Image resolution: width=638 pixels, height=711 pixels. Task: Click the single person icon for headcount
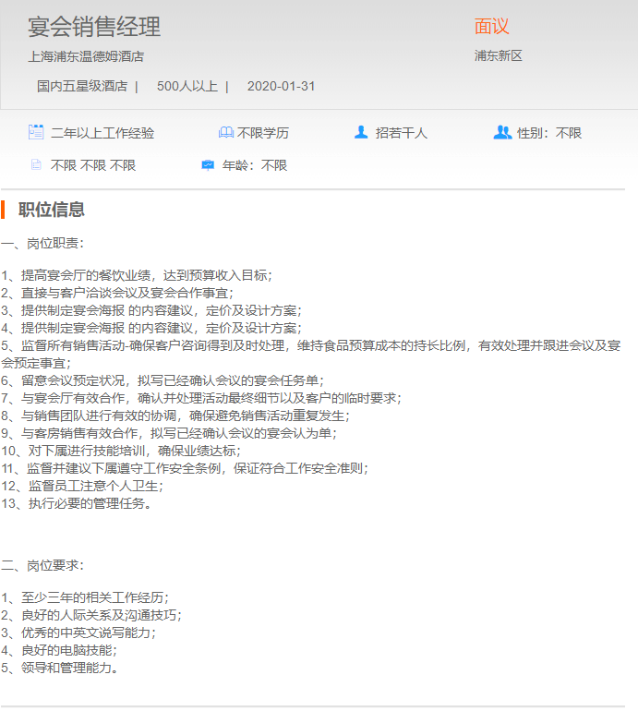(x=361, y=132)
